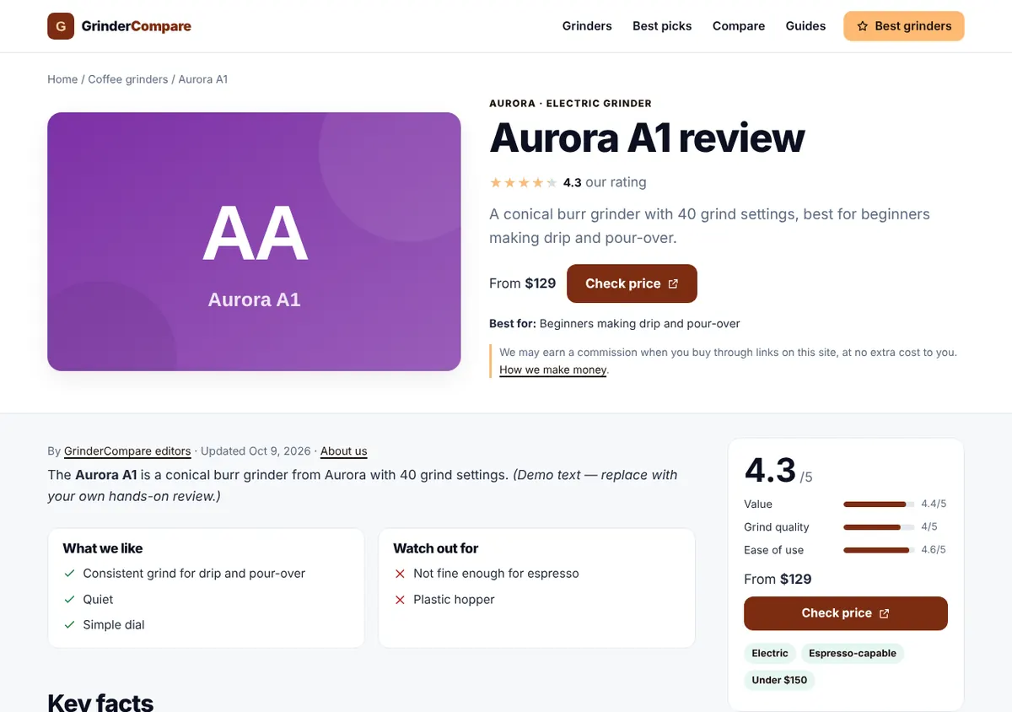
Task: Click the 4.4/5 Value score
Action: click(x=934, y=504)
